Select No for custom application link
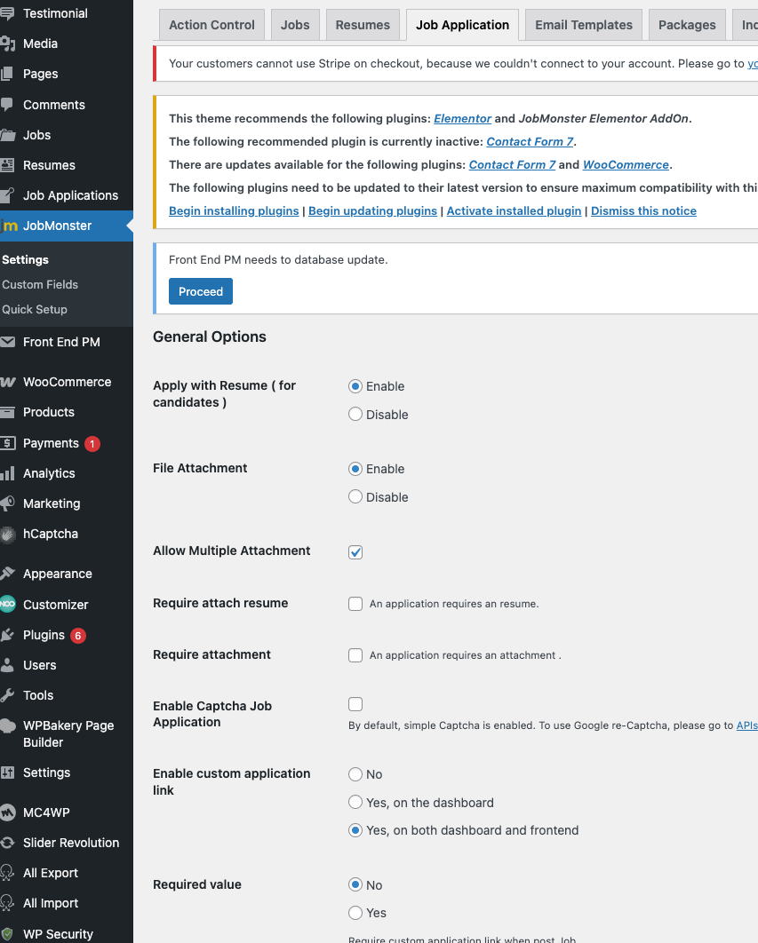 [355, 774]
